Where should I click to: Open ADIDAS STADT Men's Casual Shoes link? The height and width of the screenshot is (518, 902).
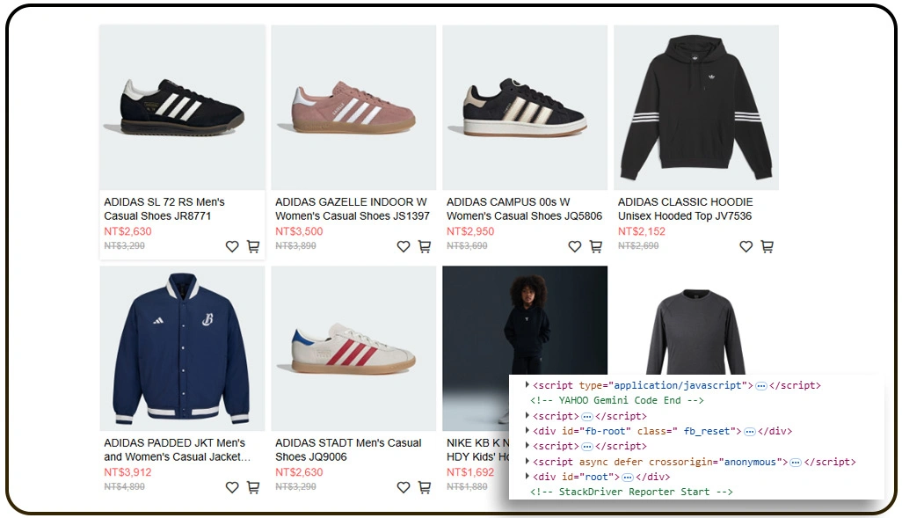click(348, 449)
